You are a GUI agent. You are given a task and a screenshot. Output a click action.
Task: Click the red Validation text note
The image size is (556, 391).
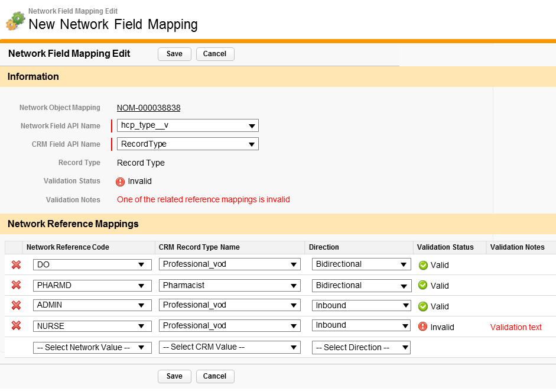click(515, 327)
